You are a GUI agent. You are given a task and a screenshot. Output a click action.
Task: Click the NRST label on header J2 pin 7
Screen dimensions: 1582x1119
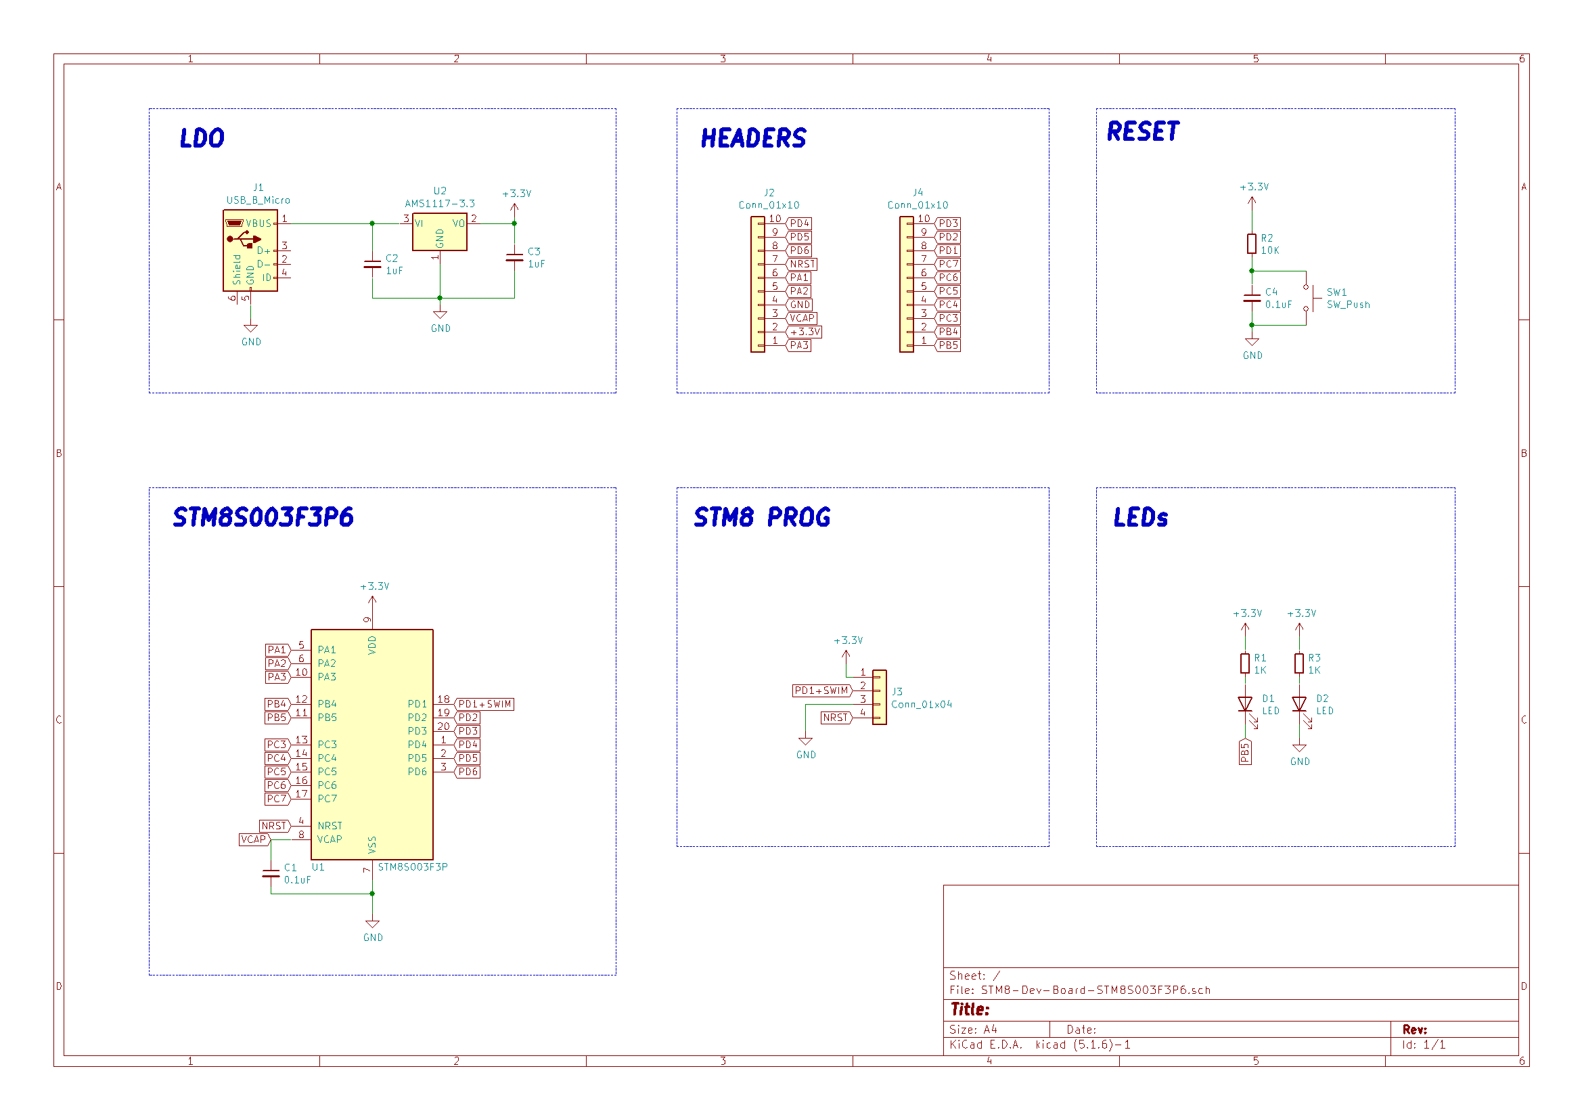tap(801, 264)
